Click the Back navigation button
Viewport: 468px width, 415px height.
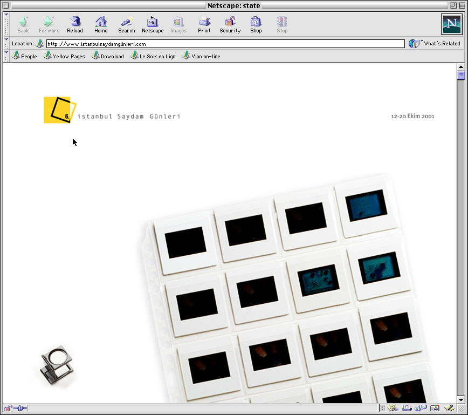click(x=23, y=24)
